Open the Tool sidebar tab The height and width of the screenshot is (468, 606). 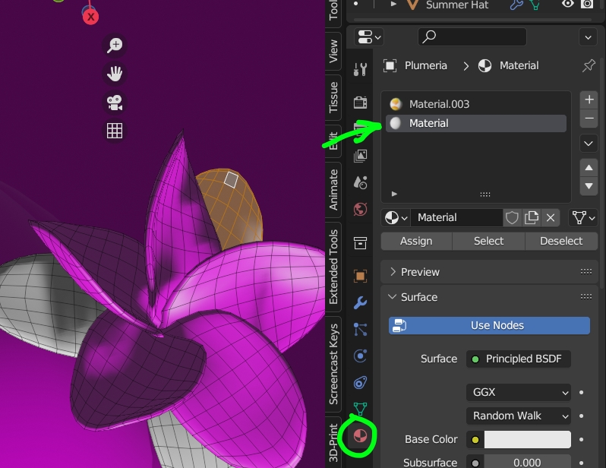tap(333, 10)
